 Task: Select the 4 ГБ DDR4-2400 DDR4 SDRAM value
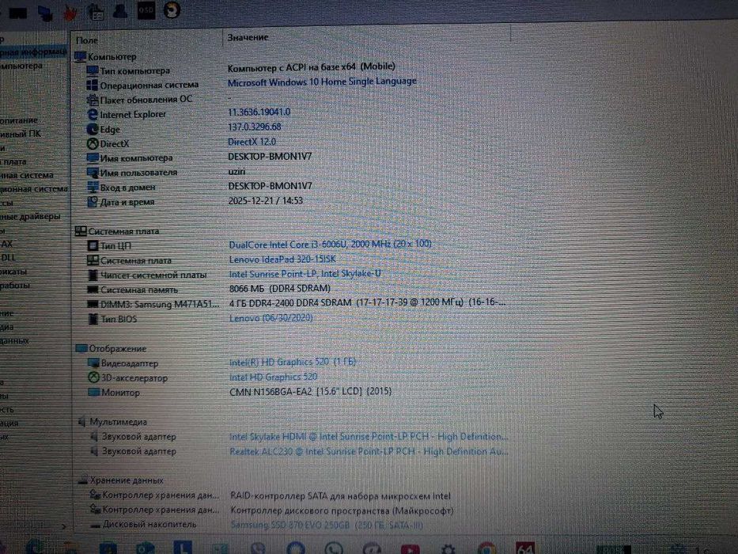[x=367, y=302]
